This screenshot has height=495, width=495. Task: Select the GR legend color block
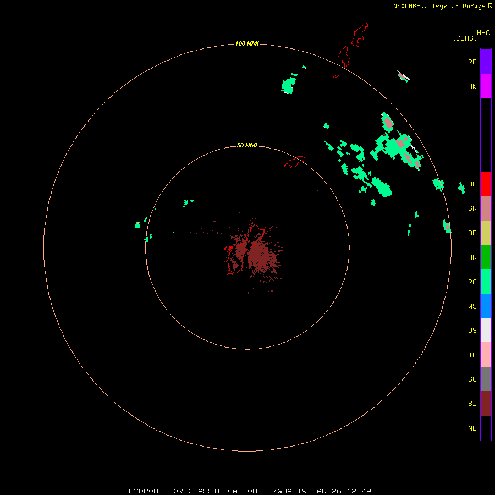point(486,208)
